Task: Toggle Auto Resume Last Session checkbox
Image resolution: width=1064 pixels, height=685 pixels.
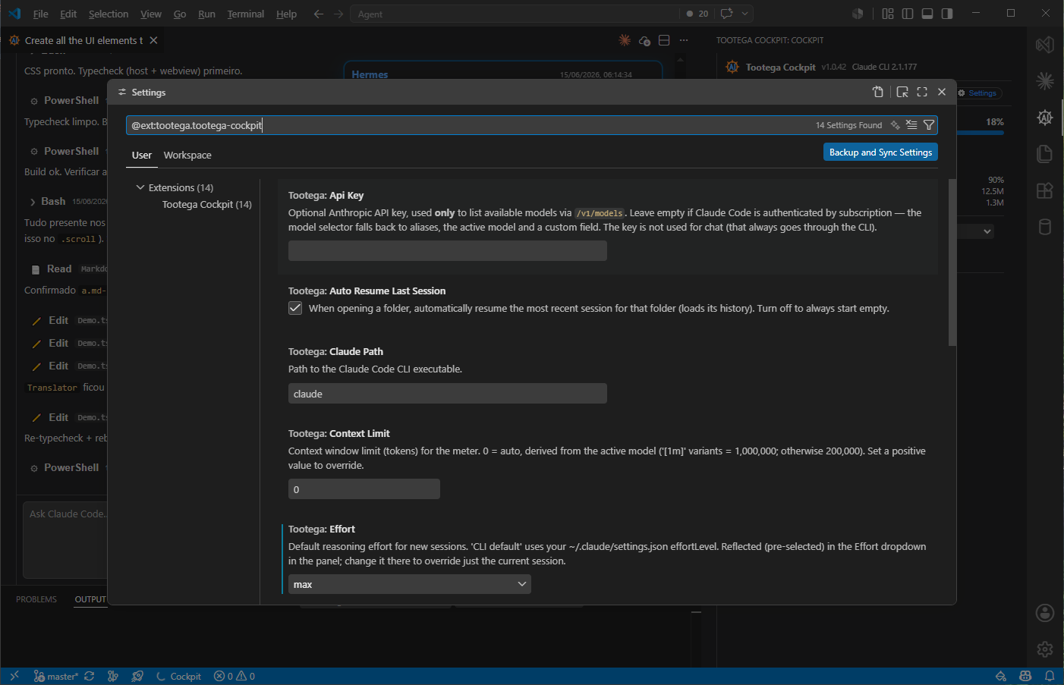Action: 295,308
